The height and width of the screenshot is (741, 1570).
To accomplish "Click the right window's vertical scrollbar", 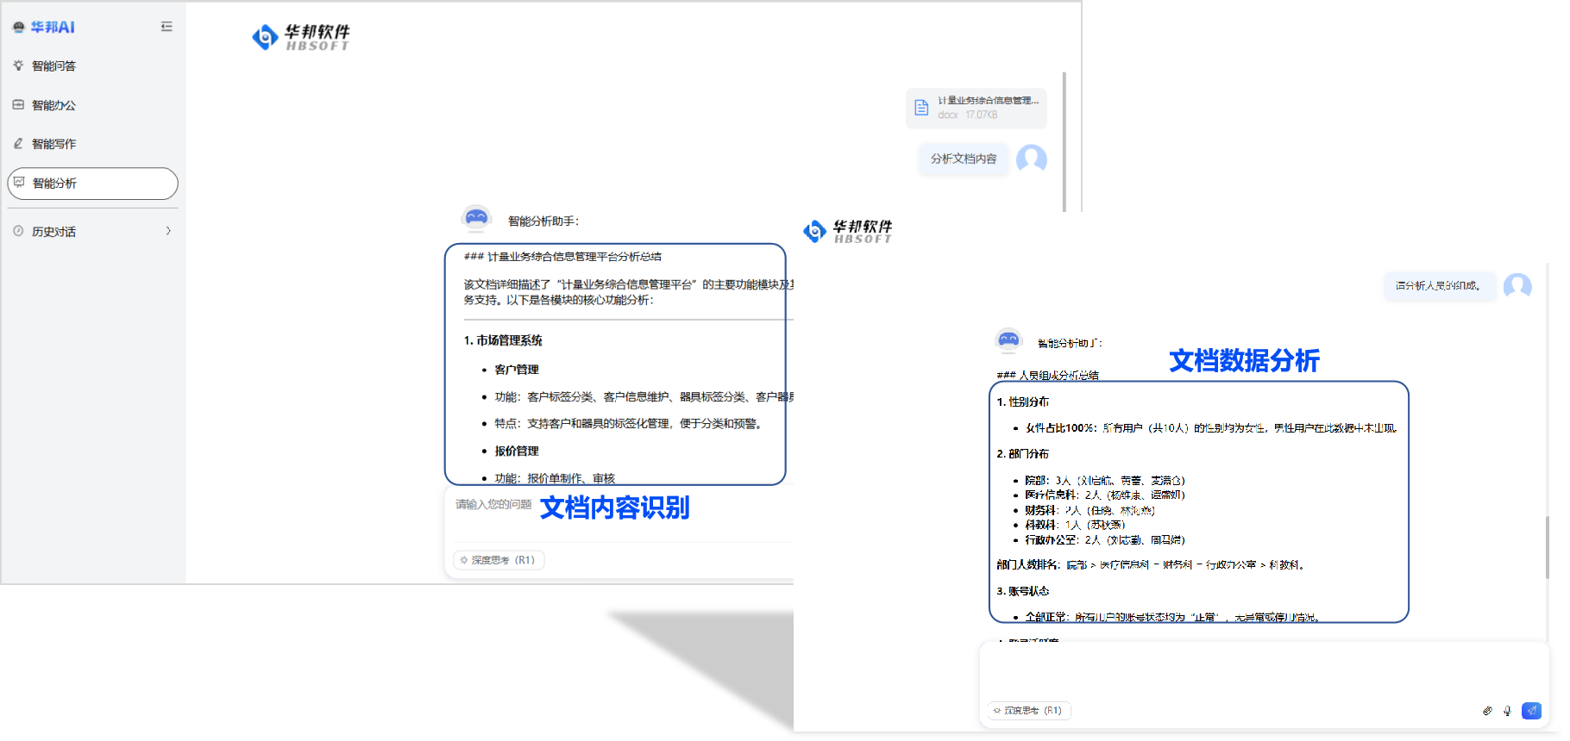I will pos(1547,547).
